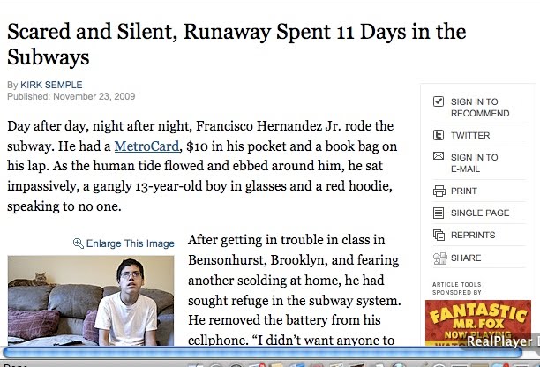Follow the MetroCard hyperlink in the article
540x367 pixels.
pyautogui.click(x=146, y=146)
